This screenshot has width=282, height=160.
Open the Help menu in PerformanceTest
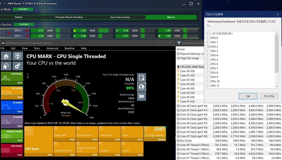coord(84,48)
